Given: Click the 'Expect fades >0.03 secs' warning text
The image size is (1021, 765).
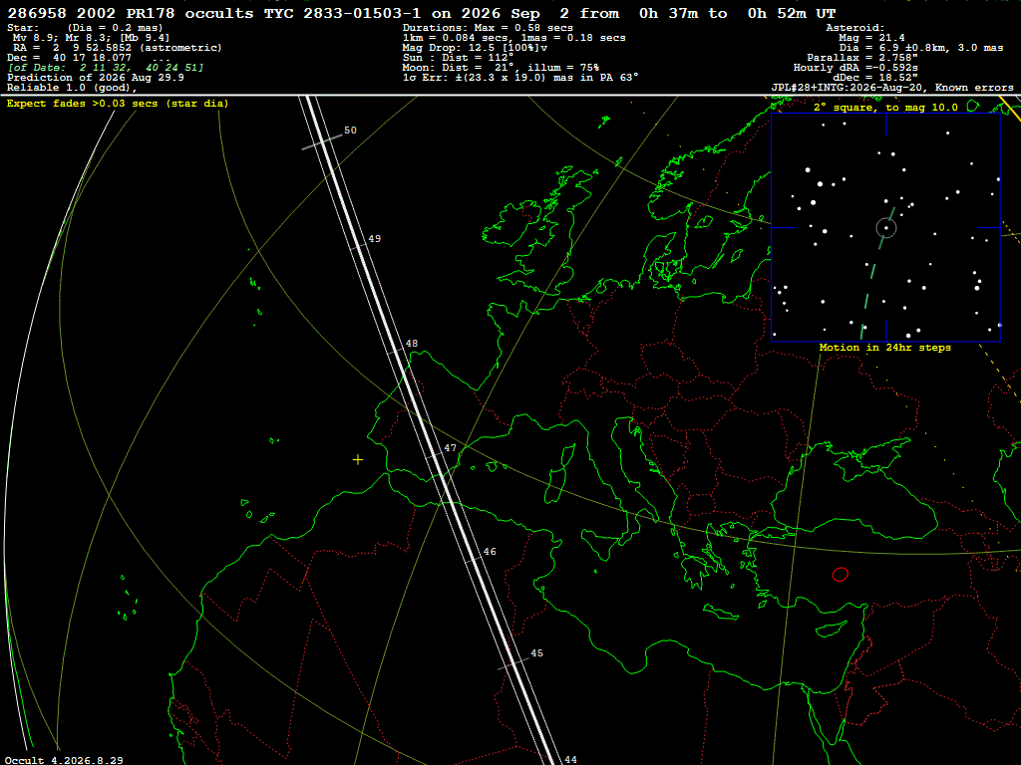Looking at the screenshot, I should [118, 104].
